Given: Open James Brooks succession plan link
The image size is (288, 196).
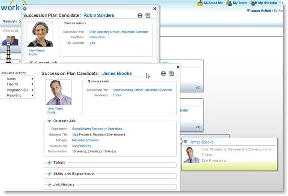Looking at the screenshot, I should (143, 90).
